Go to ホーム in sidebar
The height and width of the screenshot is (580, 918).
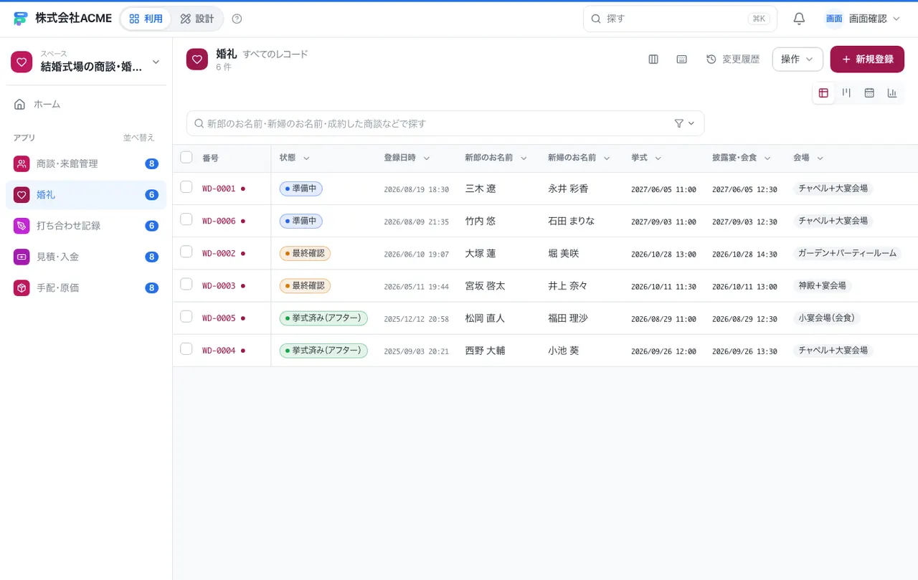point(86,104)
